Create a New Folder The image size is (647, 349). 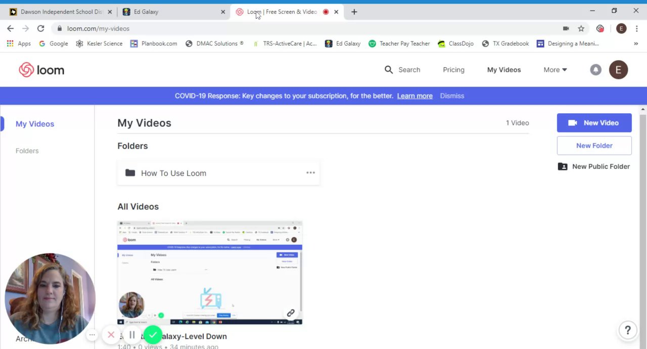tap(594, 146)
